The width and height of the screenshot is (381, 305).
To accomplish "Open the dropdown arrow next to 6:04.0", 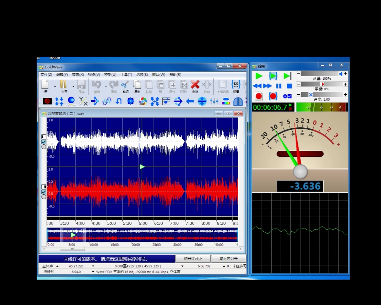I will pyautogui.click(x=93, y=272).
